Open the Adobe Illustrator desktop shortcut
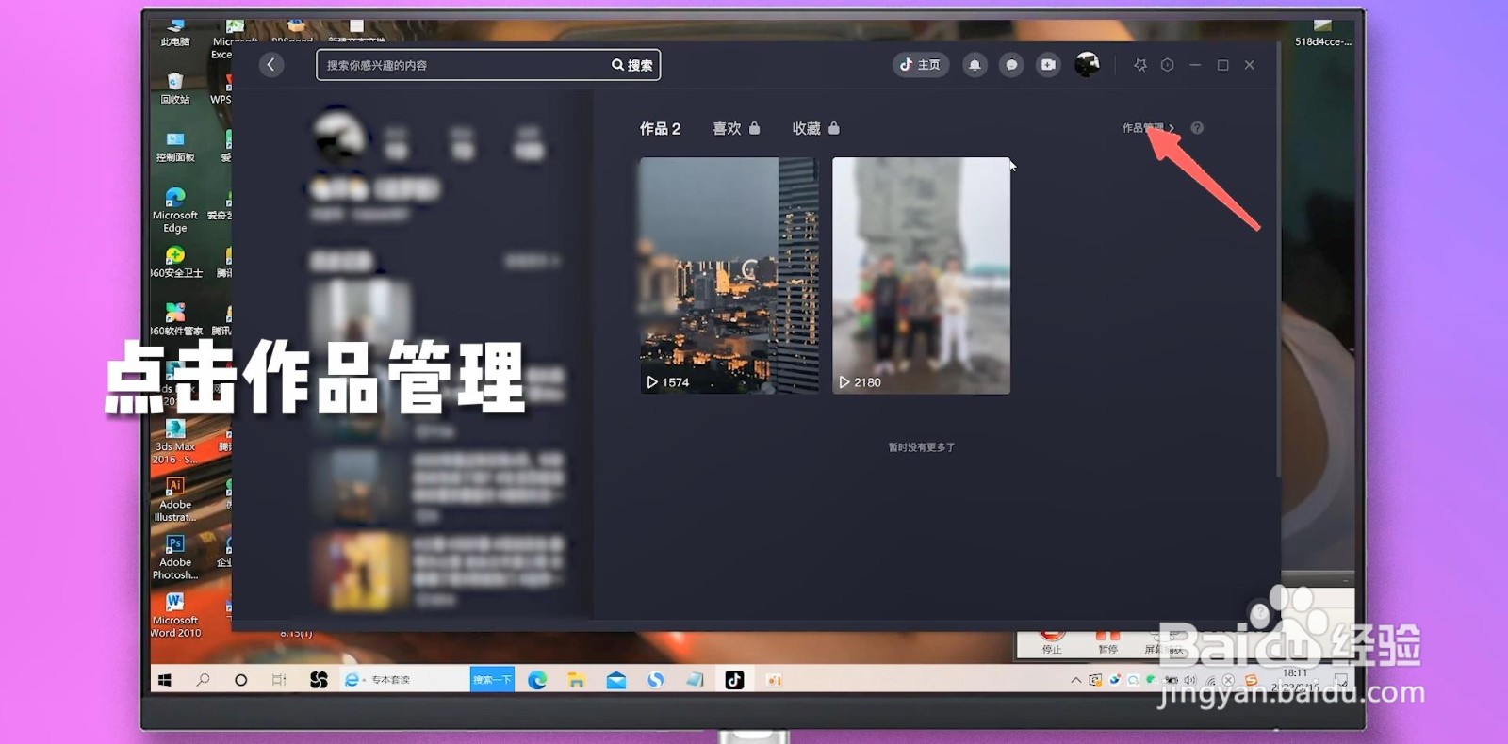The width and height of the screenshot is (1508, 744). click(x=175, y=499)
